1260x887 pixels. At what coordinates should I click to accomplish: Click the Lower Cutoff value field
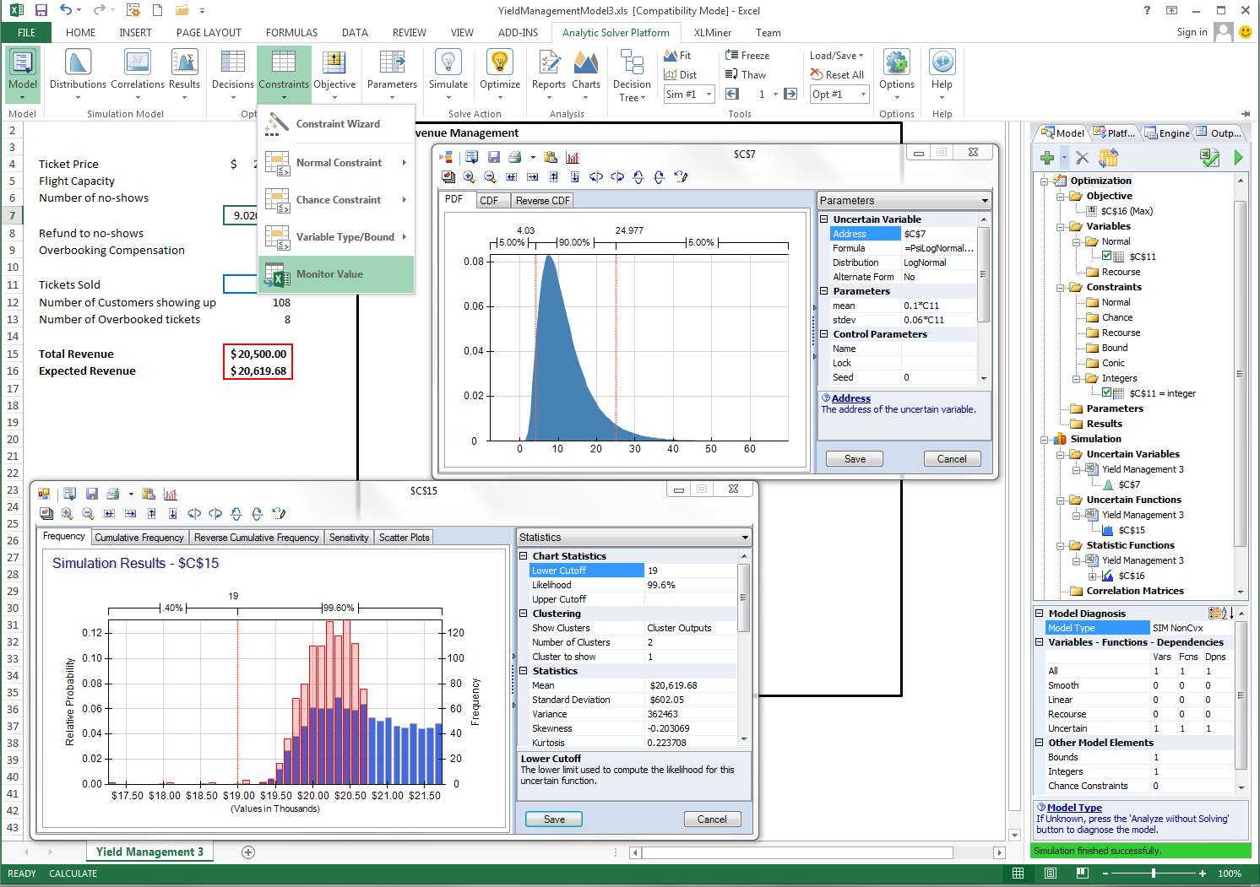690,571
